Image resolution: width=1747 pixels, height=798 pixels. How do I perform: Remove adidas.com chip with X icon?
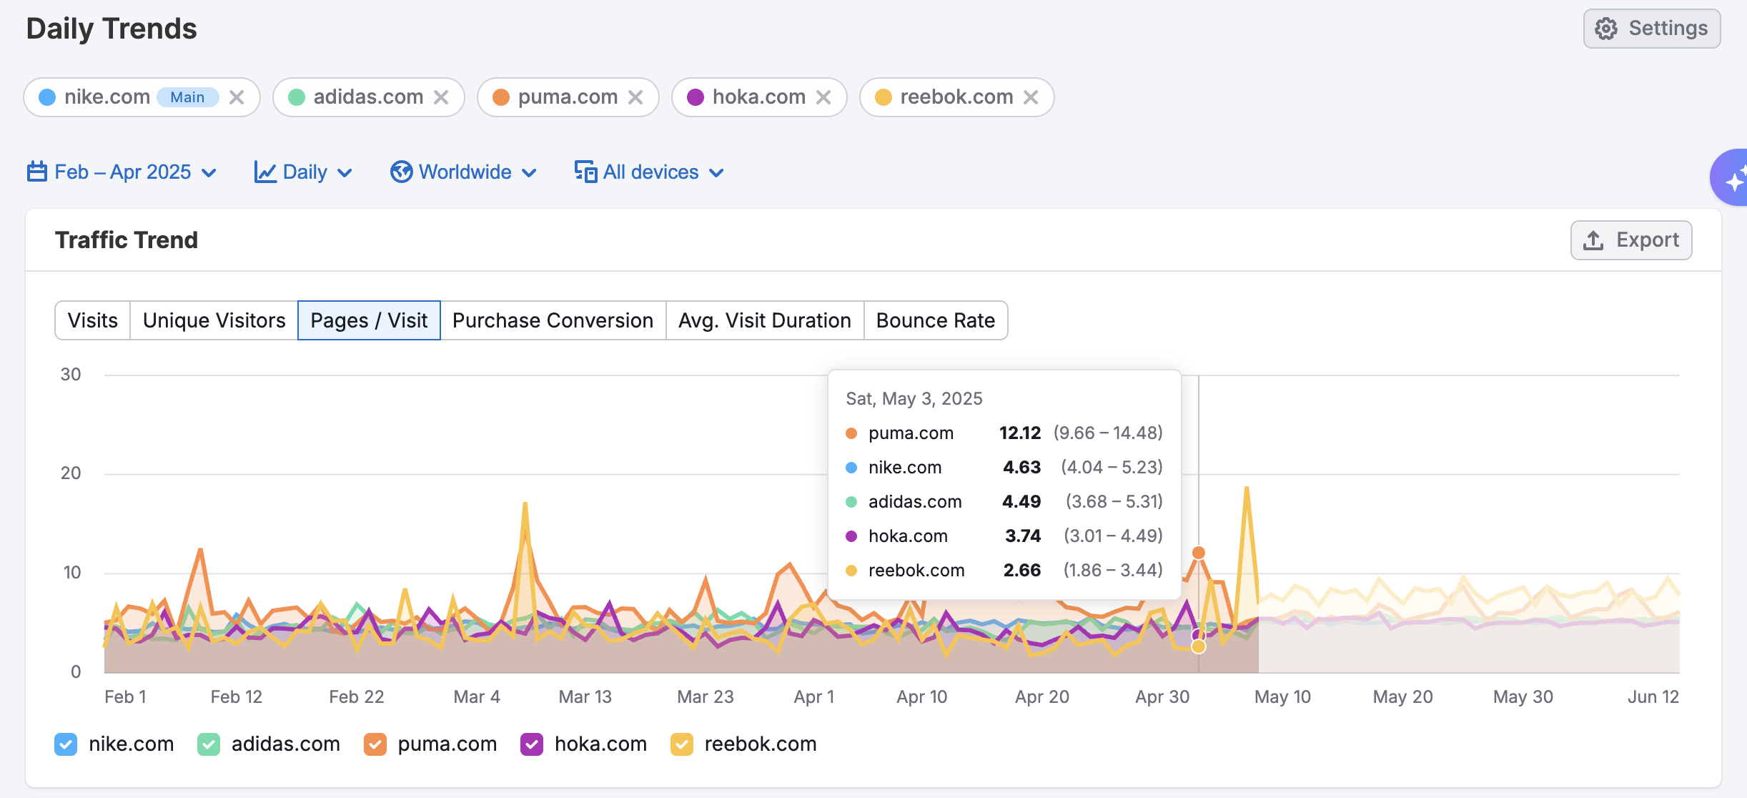tap(441, 97)
